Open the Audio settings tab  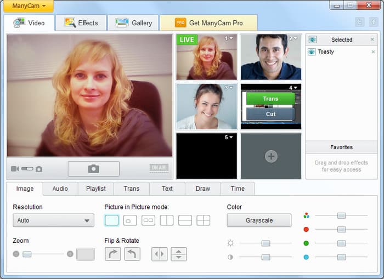tap(60, 189)
